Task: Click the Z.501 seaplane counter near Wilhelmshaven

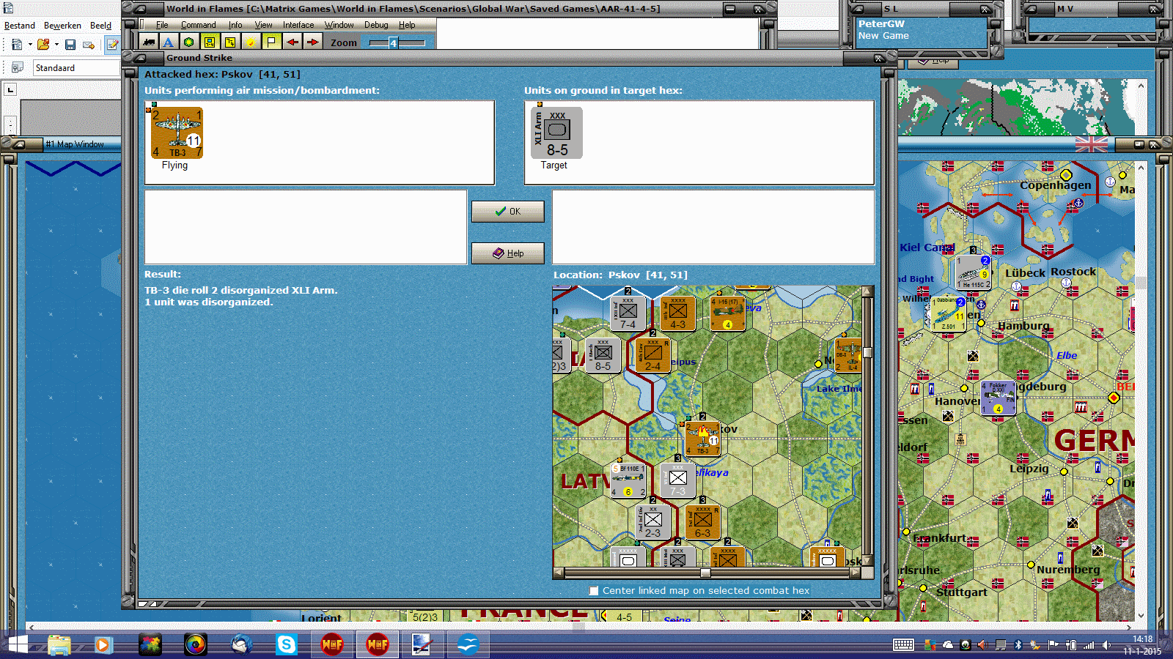Action: (x=949, y=313)
